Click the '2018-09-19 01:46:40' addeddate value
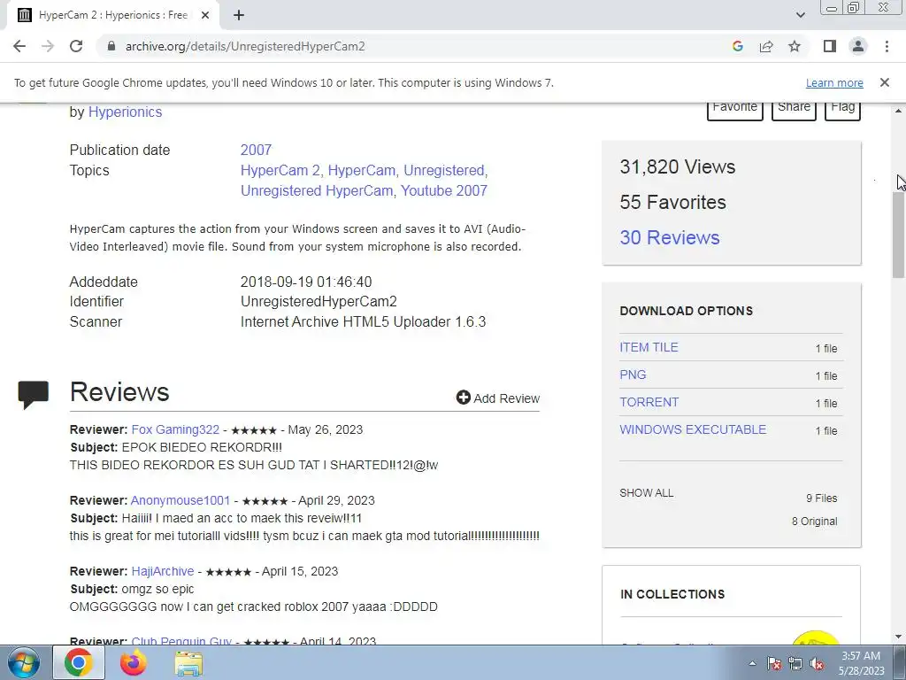Image resolution: width=906 pixels, height=680 pixels. click(x=305, y=282)
